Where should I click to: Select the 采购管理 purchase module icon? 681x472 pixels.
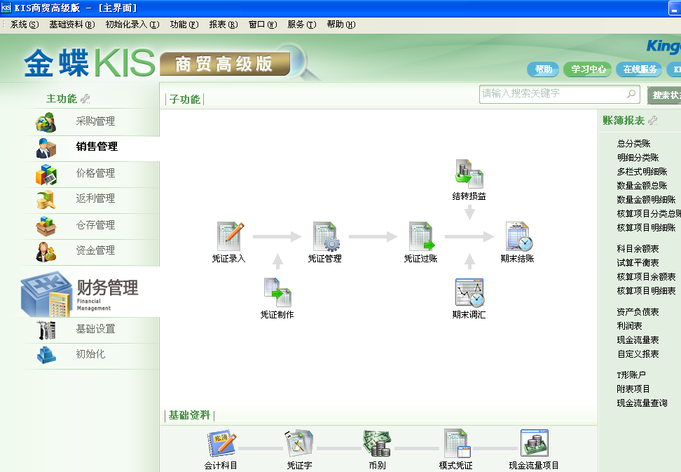46,122
